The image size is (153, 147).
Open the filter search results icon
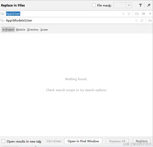tap(141, 5)
